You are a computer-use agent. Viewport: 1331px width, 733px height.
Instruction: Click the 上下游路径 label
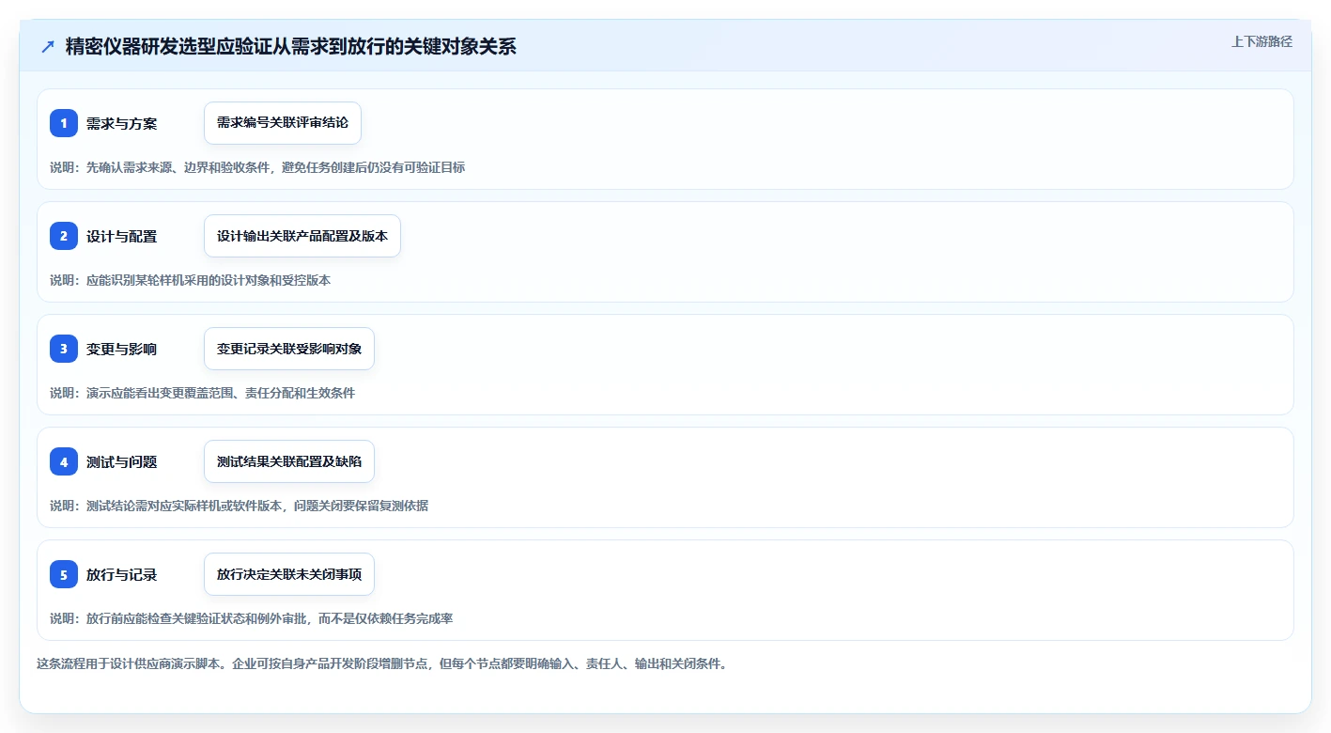pos(1261,41)
